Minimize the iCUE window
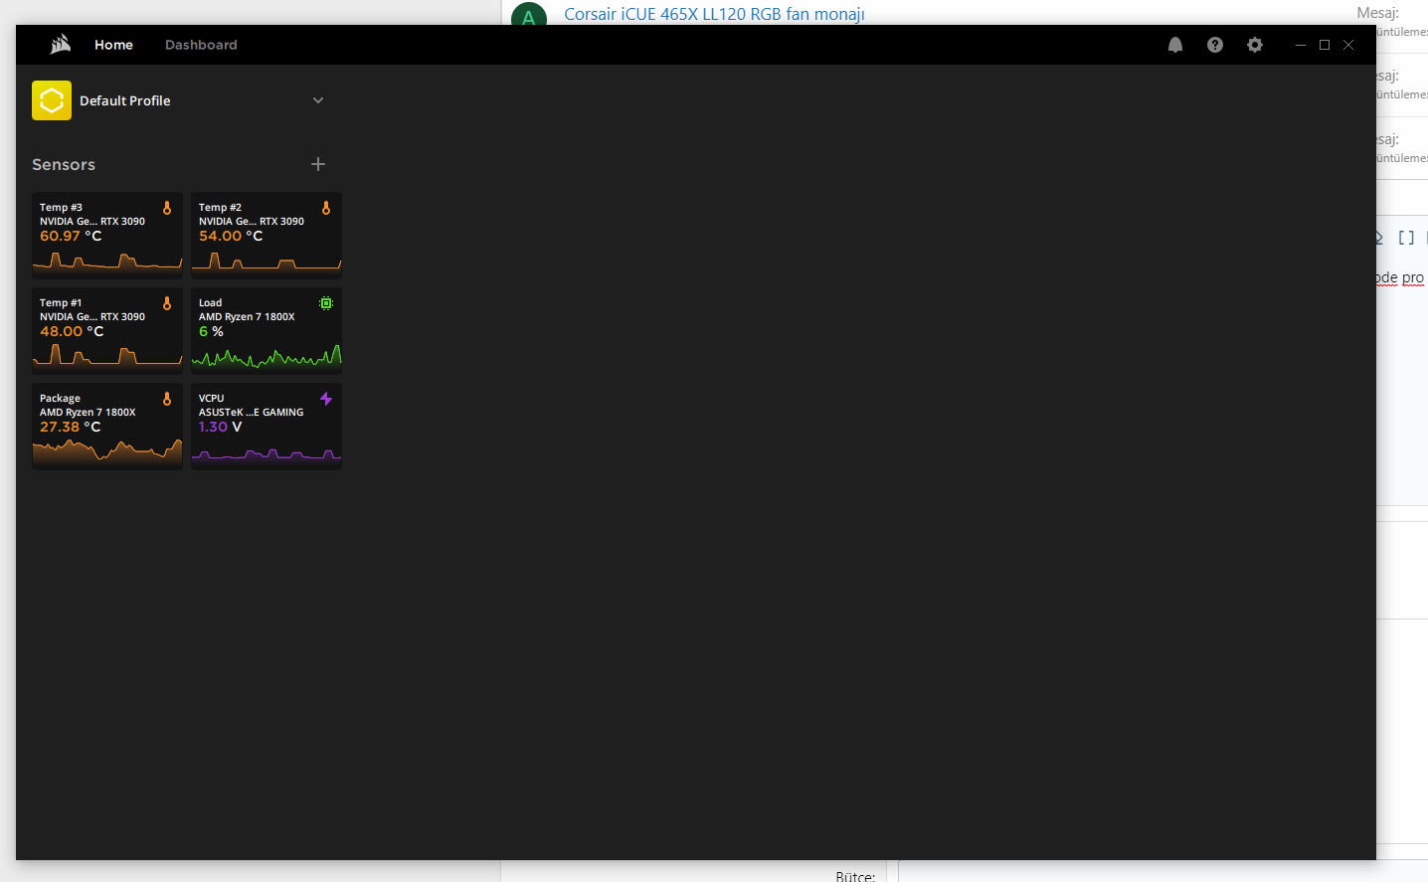The image size is (1428, 882). pos(1301,45)
